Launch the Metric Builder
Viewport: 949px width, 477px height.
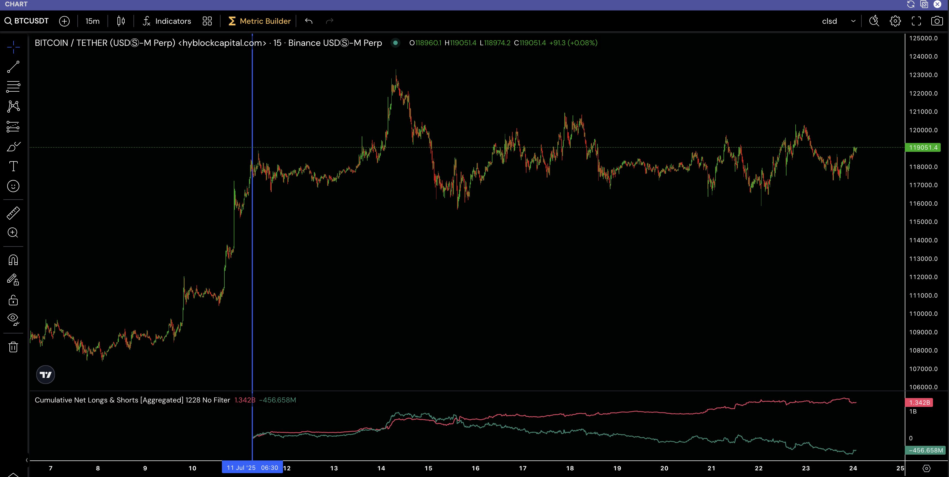(x=259, y=21)
